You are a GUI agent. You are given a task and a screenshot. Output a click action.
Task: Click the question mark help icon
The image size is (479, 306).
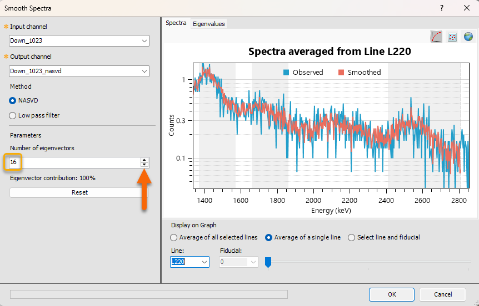442,8
